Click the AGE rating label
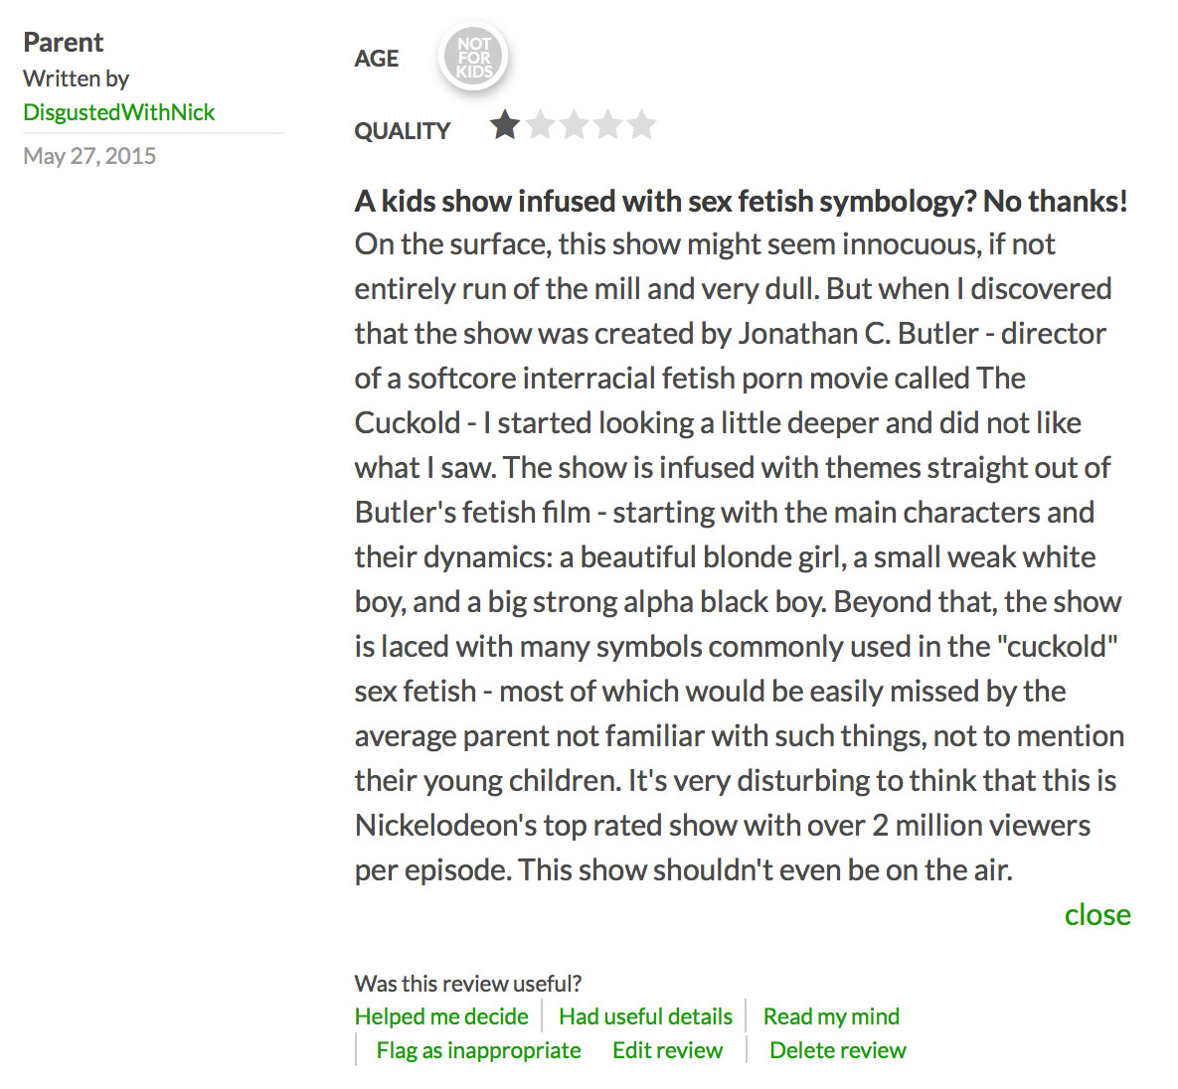1178x1089 pixels. tap(376, 59)
